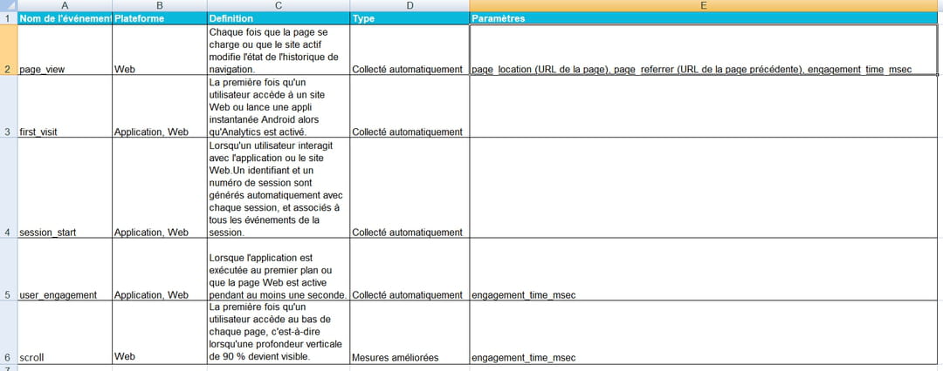
Task: Select the definition starting 'Chaque fois que la page'
Action: pyautogui.click(x=279, y=50)
